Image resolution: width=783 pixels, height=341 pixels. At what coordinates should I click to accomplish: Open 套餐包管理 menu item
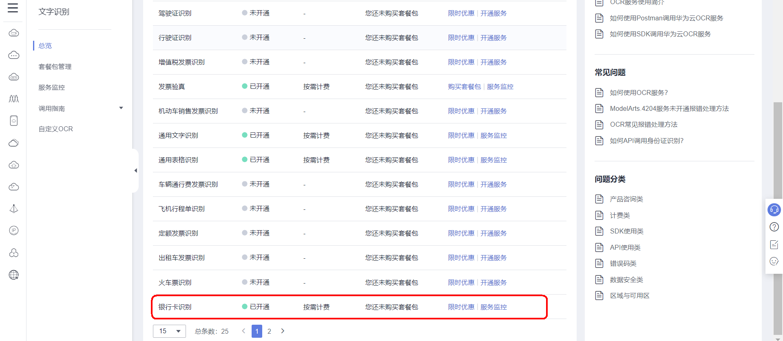55,66
